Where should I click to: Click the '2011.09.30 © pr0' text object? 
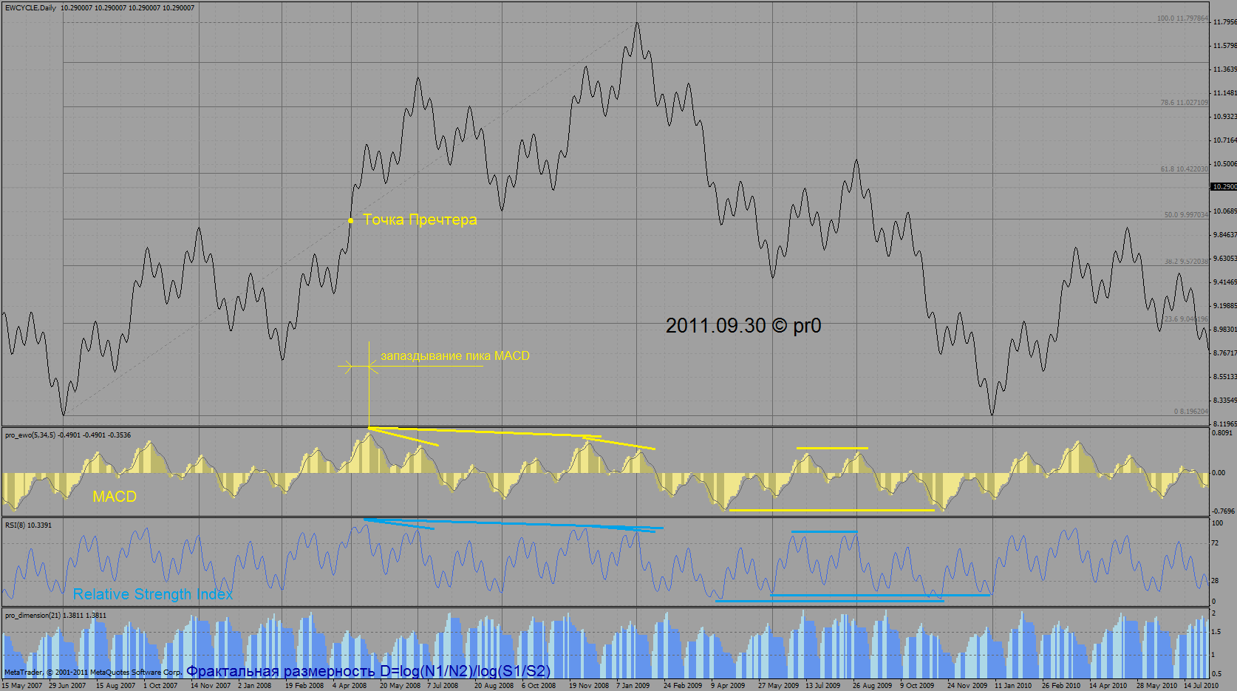click(x=743, y=326)
